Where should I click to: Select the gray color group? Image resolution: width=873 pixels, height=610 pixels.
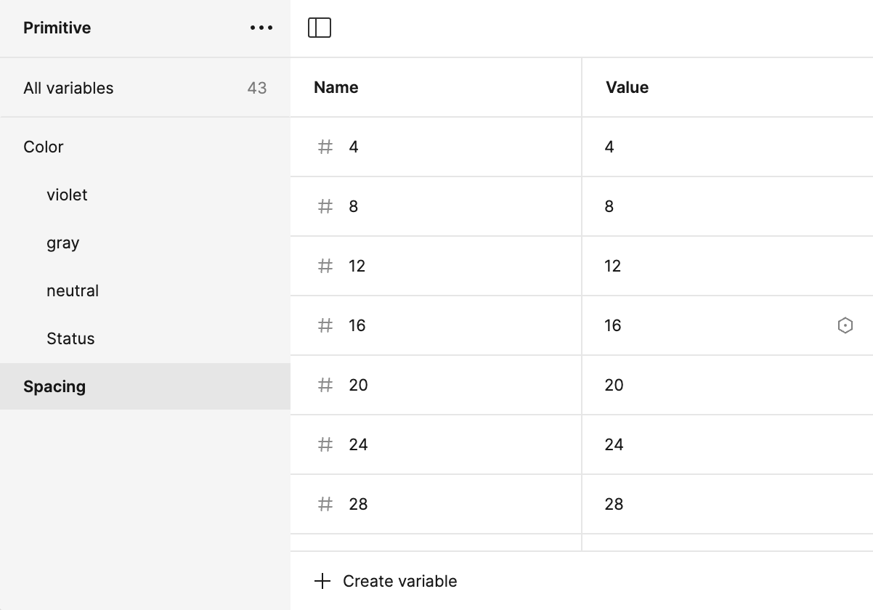(x=63, y=243)
